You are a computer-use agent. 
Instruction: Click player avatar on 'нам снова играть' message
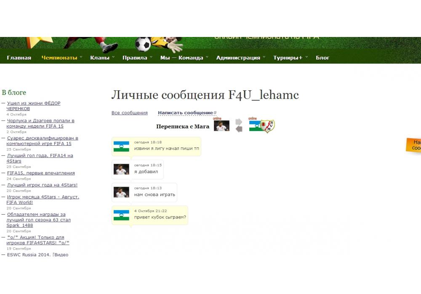click(121, 192)
